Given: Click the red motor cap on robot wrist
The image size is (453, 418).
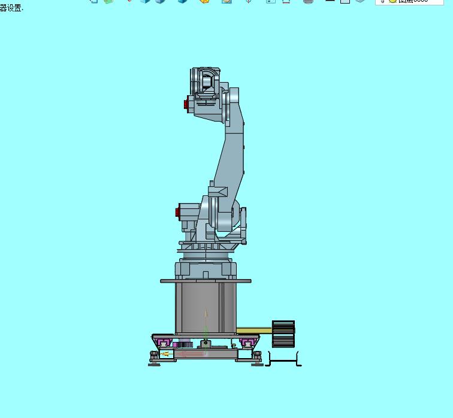Looking at the screenshot, I should pyautogui.click(x=186, y=104).
